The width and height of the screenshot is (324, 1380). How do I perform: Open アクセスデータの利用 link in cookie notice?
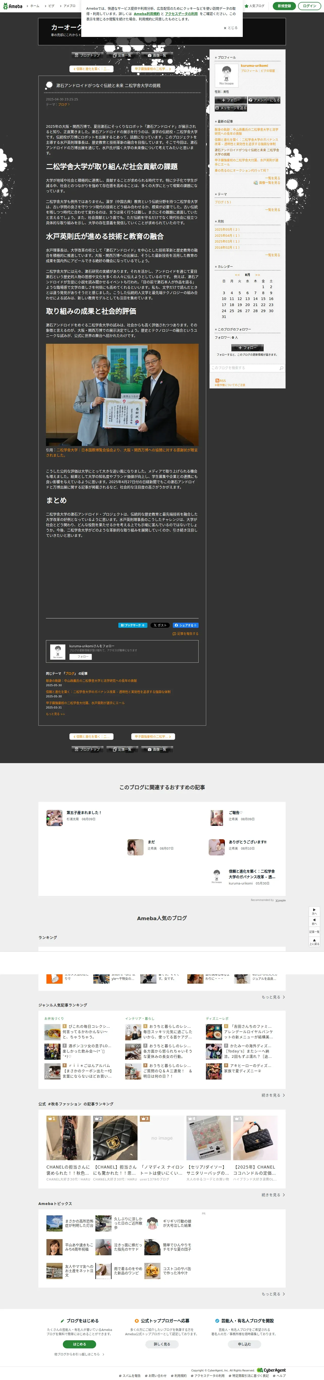pyautogui.click(x=181, y=14)
